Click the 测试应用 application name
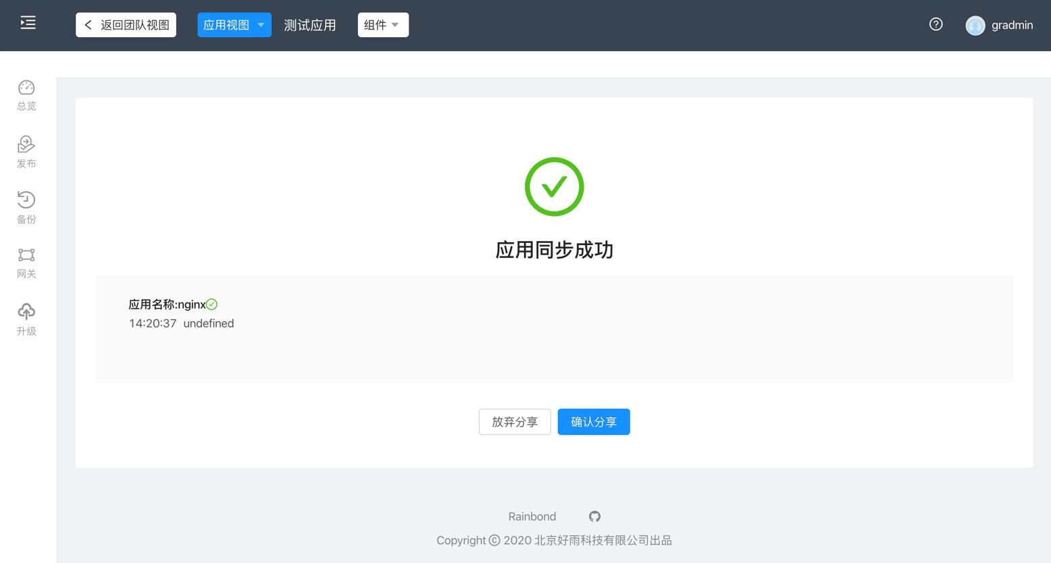The width and height of the screenshot is (1051, 563). (310, 25)
